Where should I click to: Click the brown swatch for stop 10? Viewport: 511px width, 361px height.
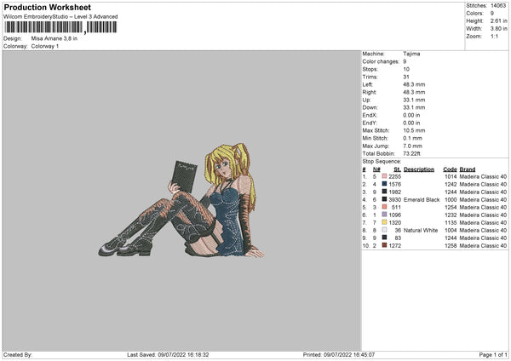tap(384, 245)
